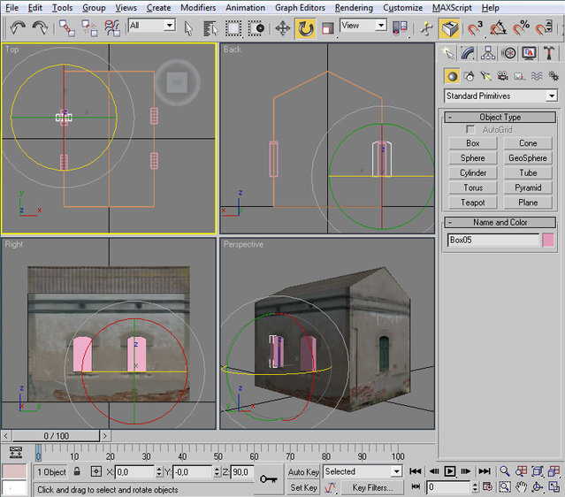Click the pink object color swatch
565x497 pixels.
[x=548, y=240]
